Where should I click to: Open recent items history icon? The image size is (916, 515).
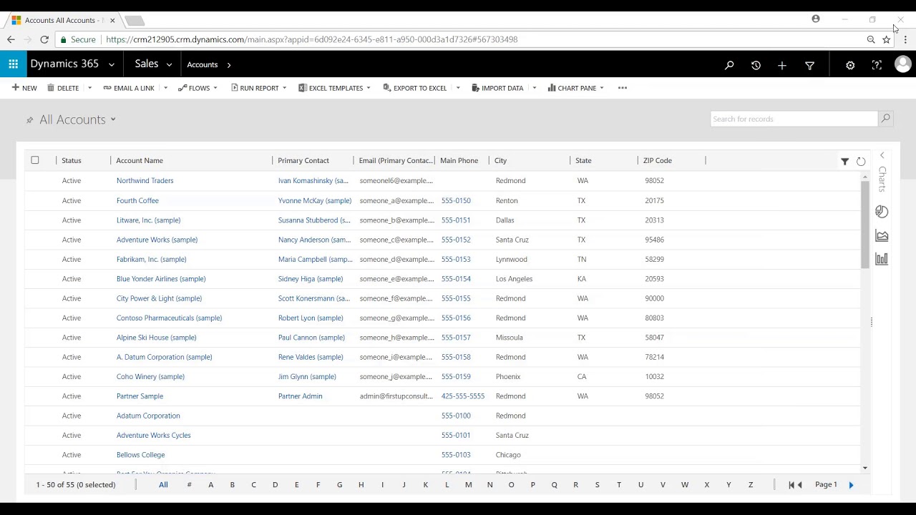[x=756, y=65]
